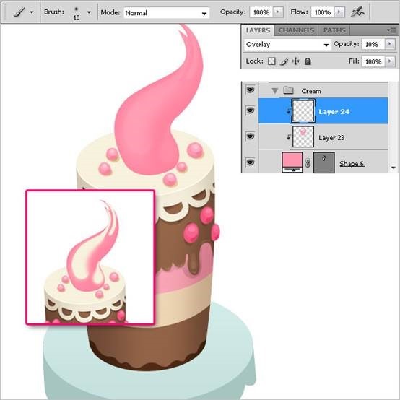Image resolution: width=400 pixels, height=400 pixels.
Task: Click the lock transparent pixels icon
Action: coord(271,61)
